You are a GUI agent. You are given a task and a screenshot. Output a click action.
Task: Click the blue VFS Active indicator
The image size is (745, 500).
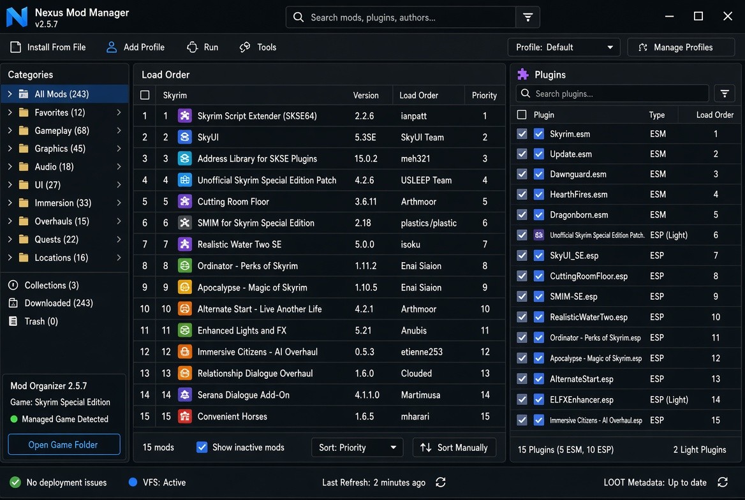click(x=133, y=482)
